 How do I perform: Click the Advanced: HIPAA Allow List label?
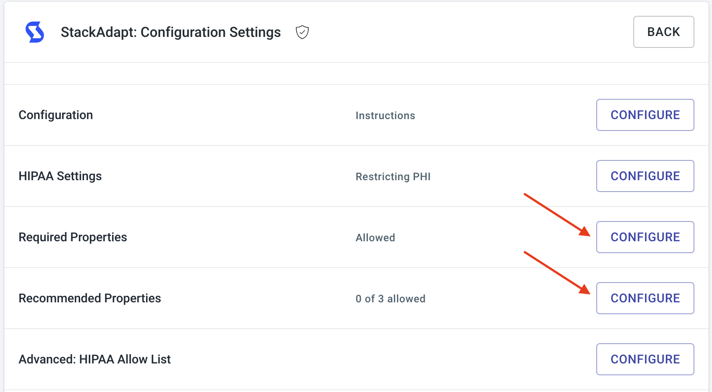[95, 359]
